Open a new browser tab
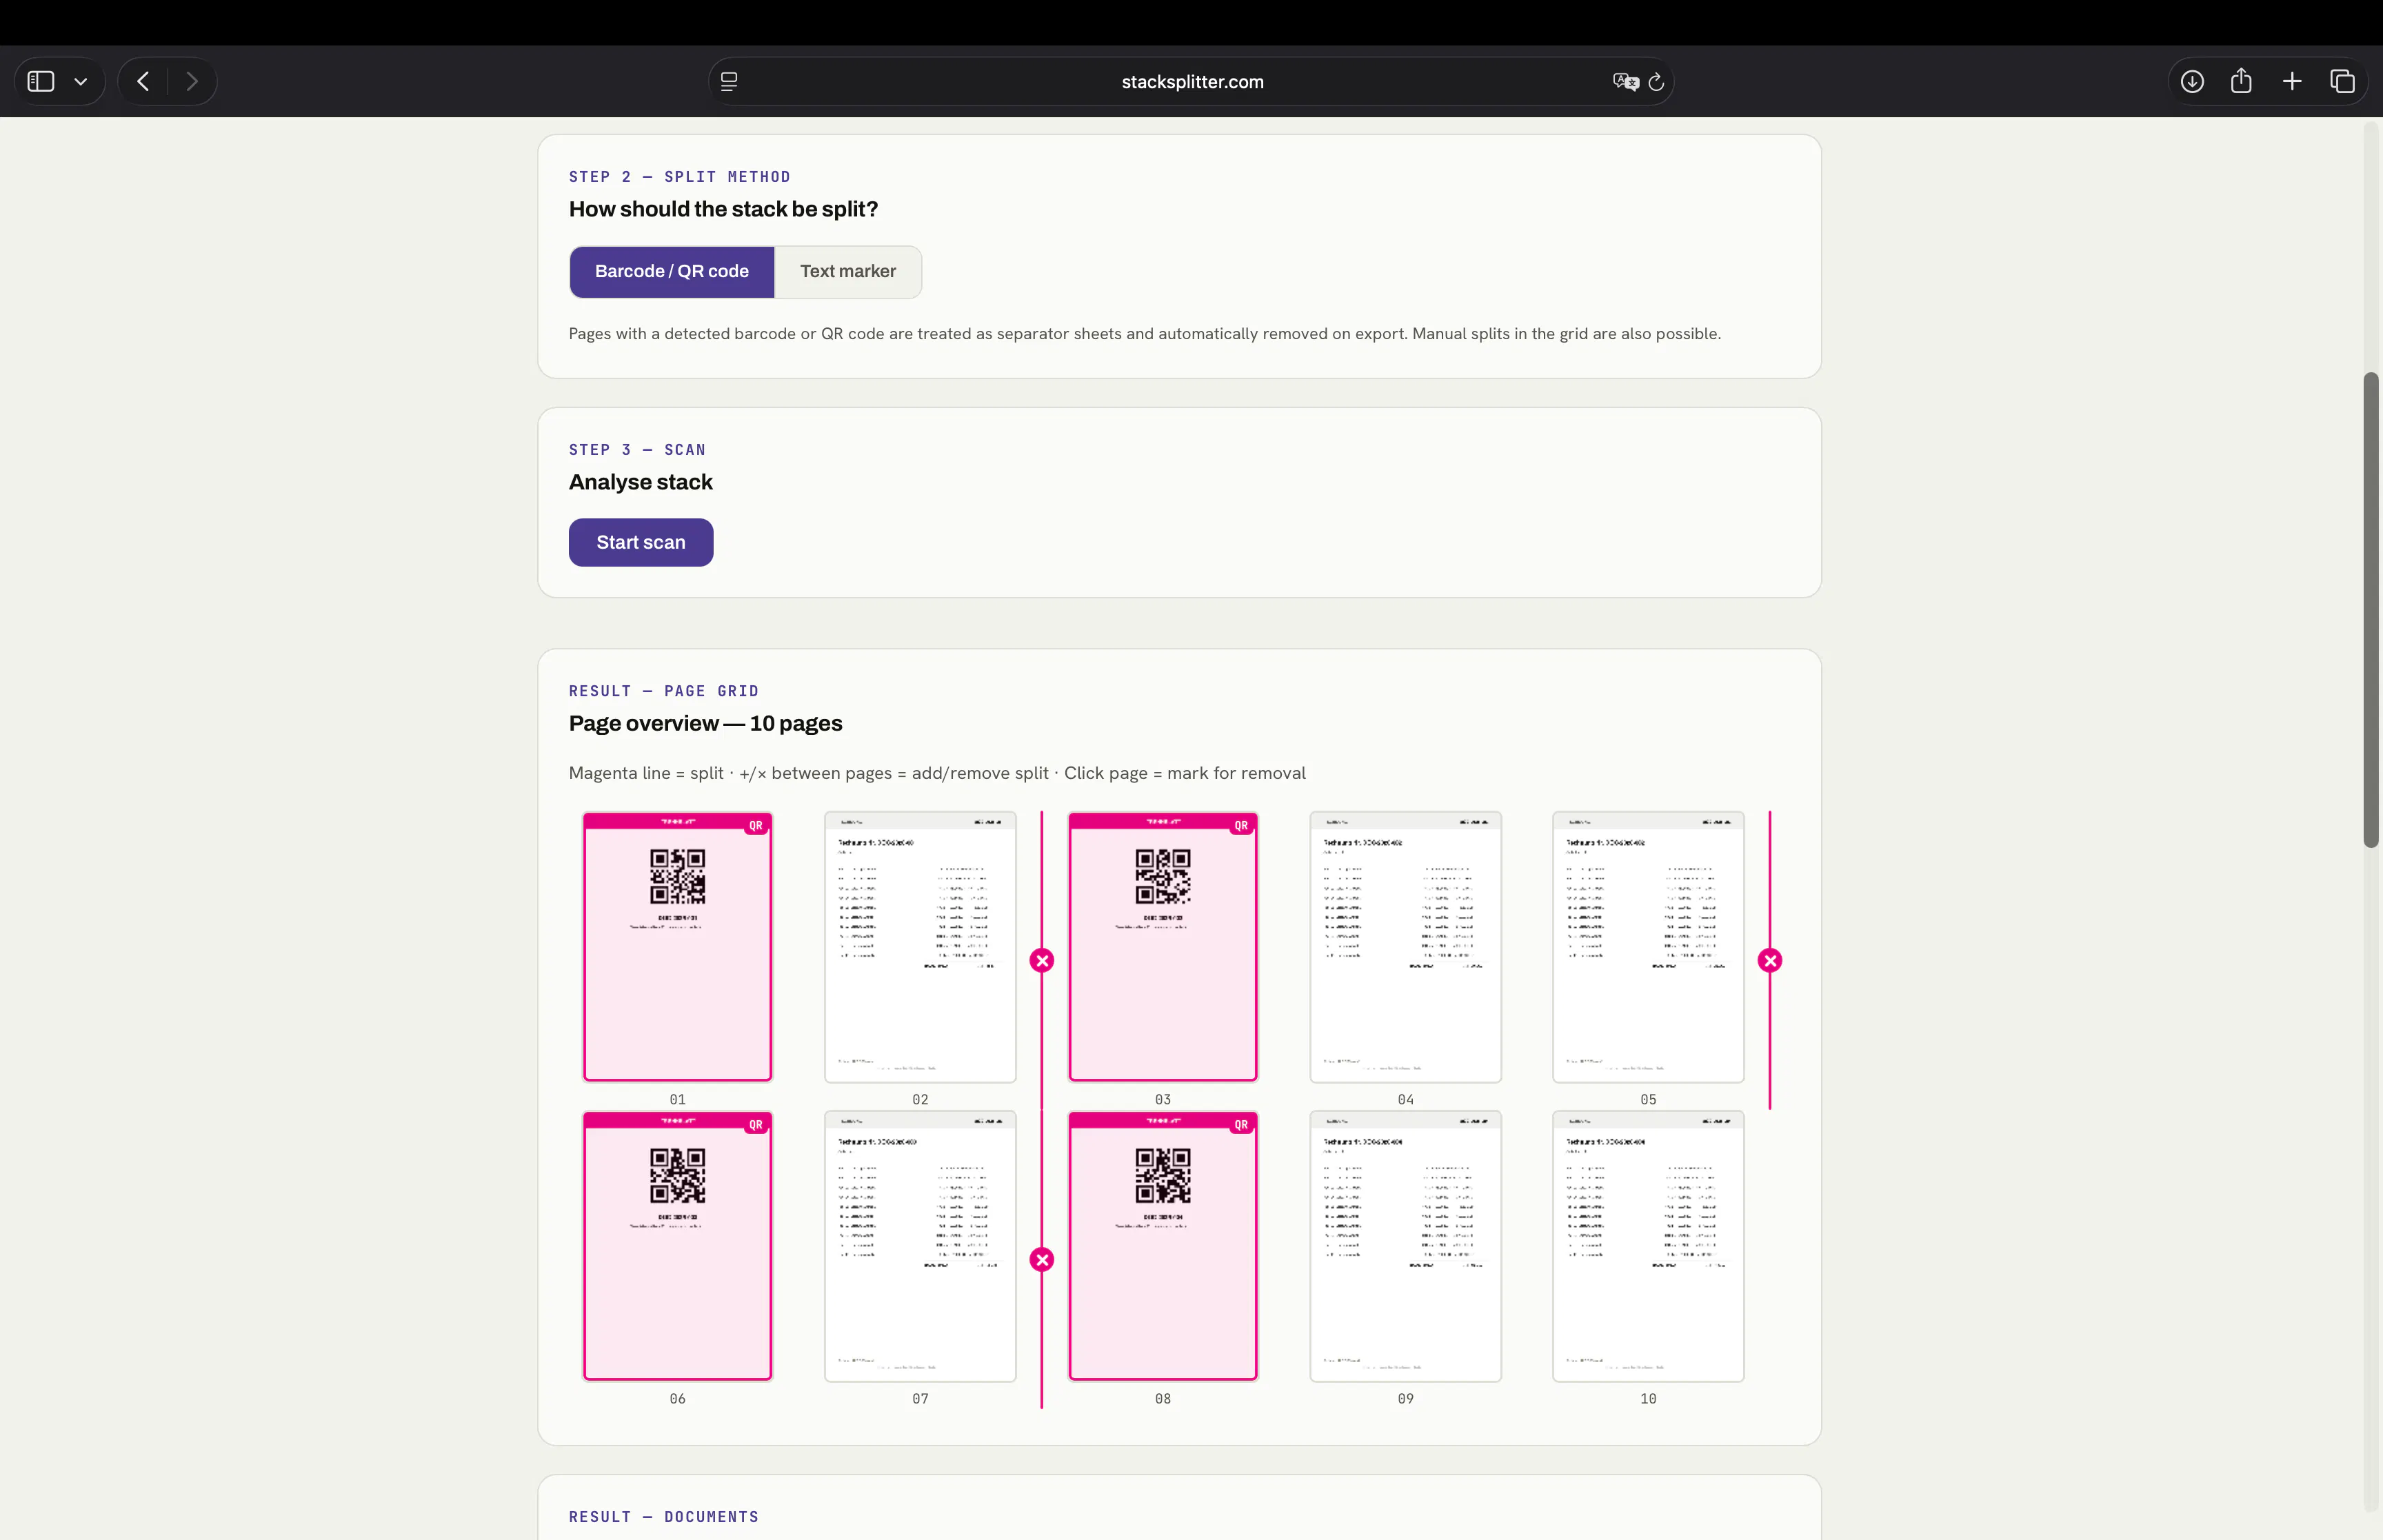Image resolution: width=2383 pixels, height=1540 pixels. [x=2292, y=81]
